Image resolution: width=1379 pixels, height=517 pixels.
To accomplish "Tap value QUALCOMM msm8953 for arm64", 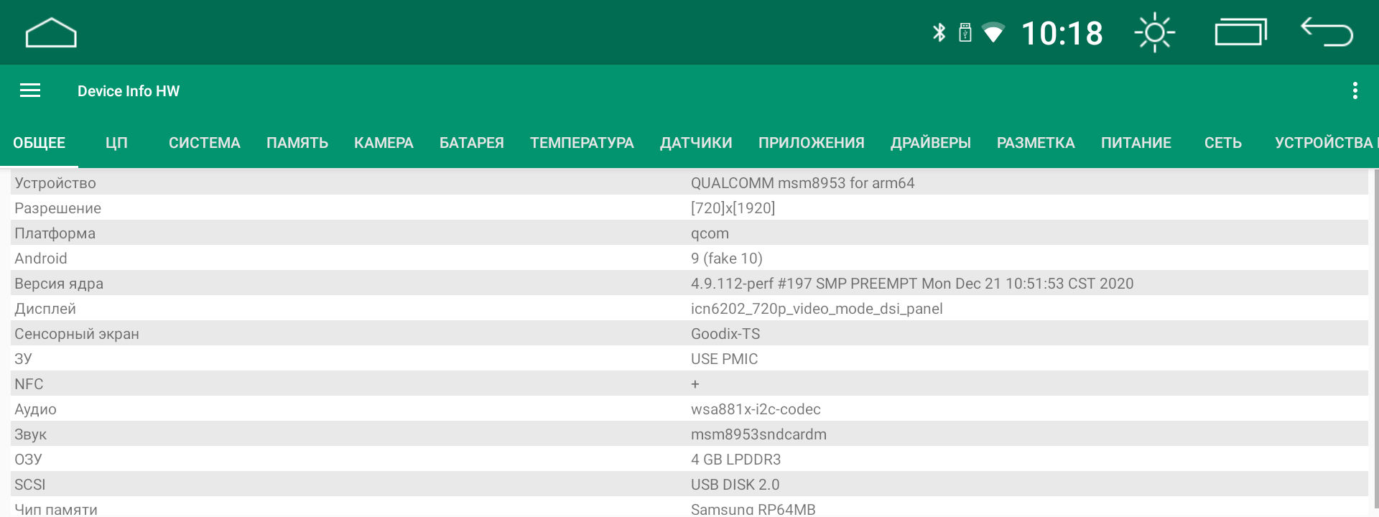I will [802, 183].
